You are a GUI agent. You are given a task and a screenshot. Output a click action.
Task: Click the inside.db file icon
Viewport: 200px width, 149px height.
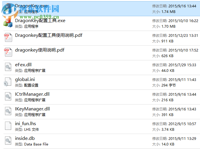pyautogui.click(x=8, y=140)
